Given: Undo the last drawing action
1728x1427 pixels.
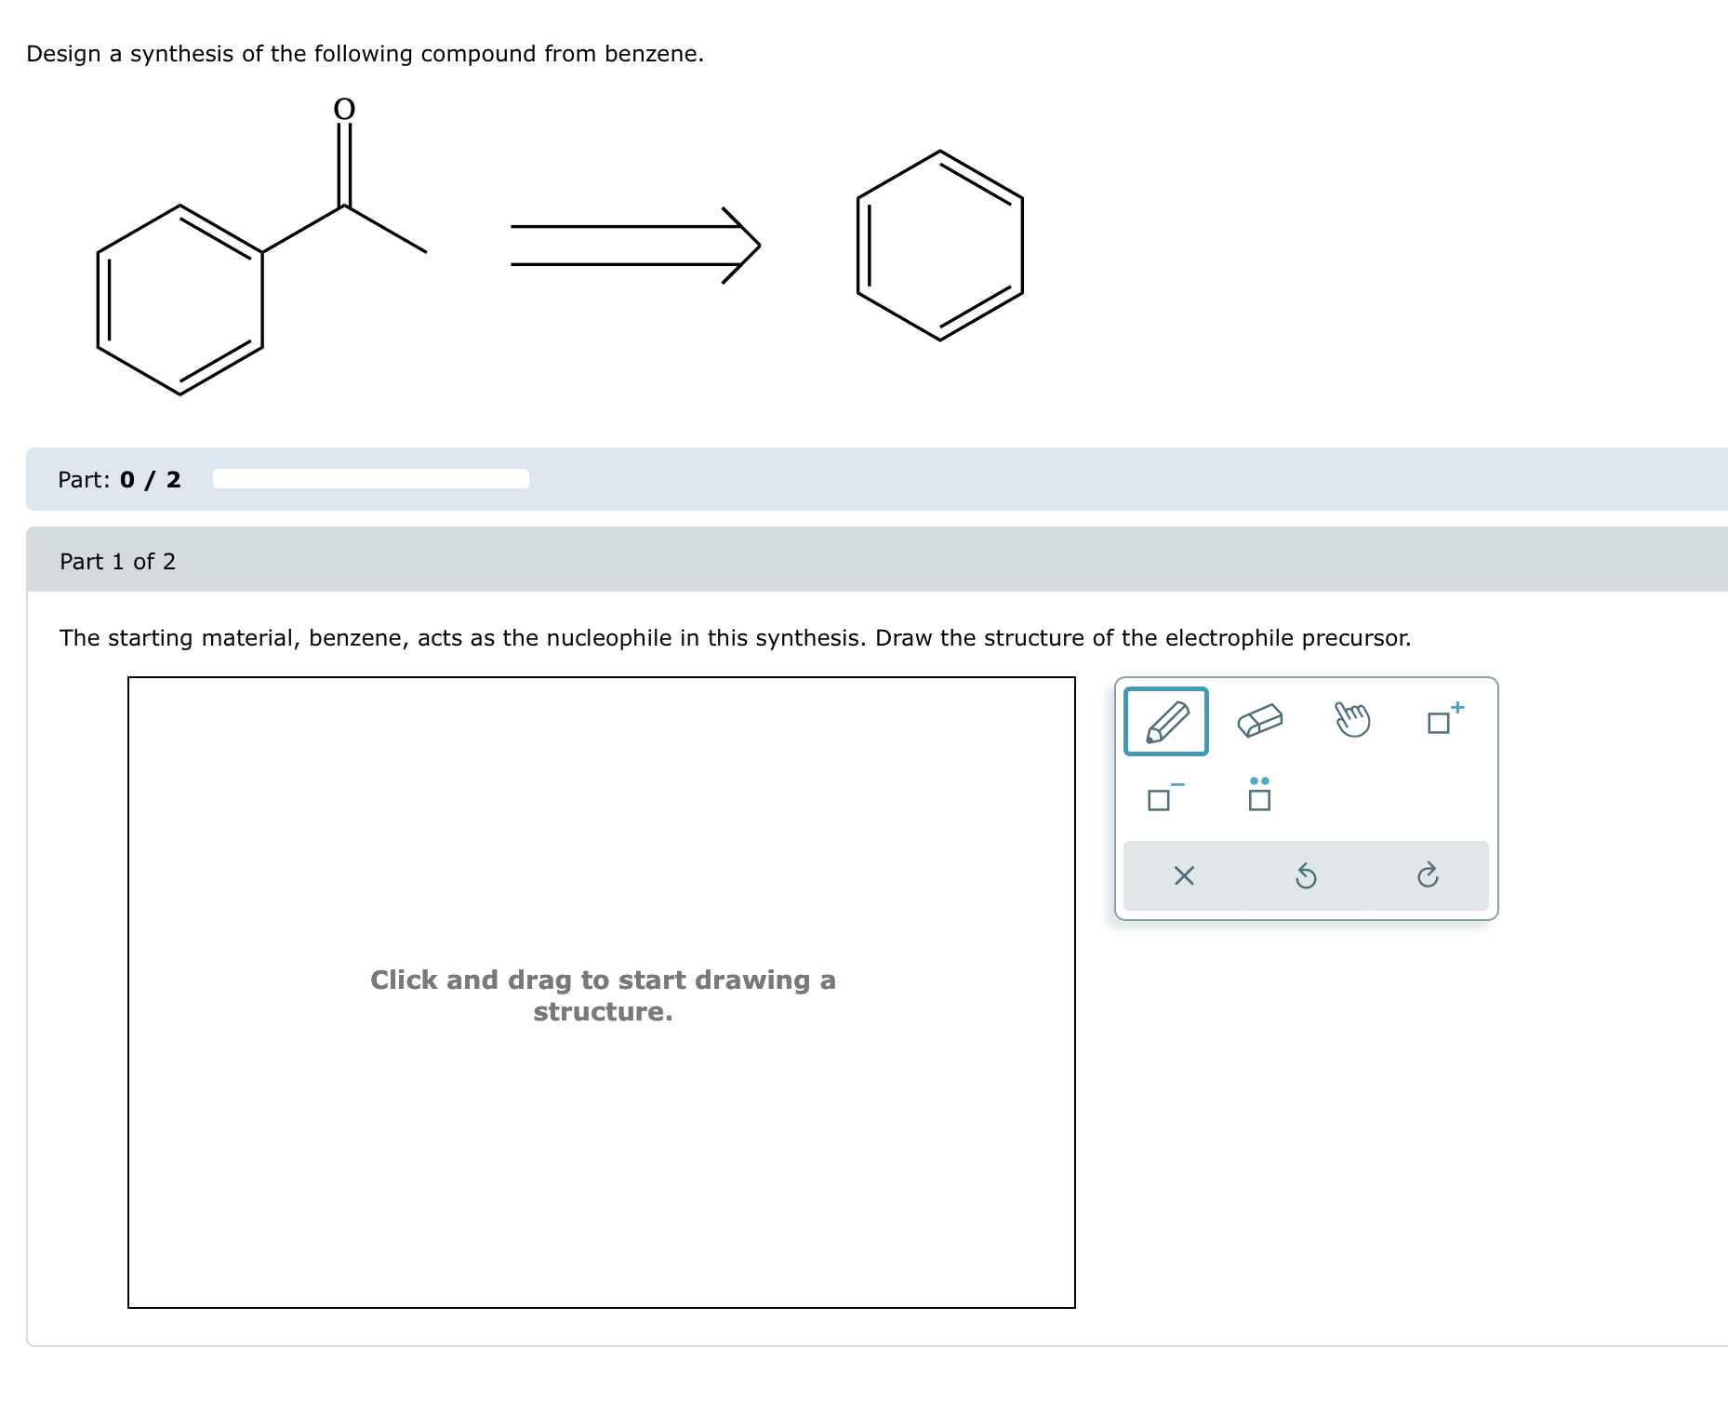Looking at the screenshot, I should (1307, 875).
